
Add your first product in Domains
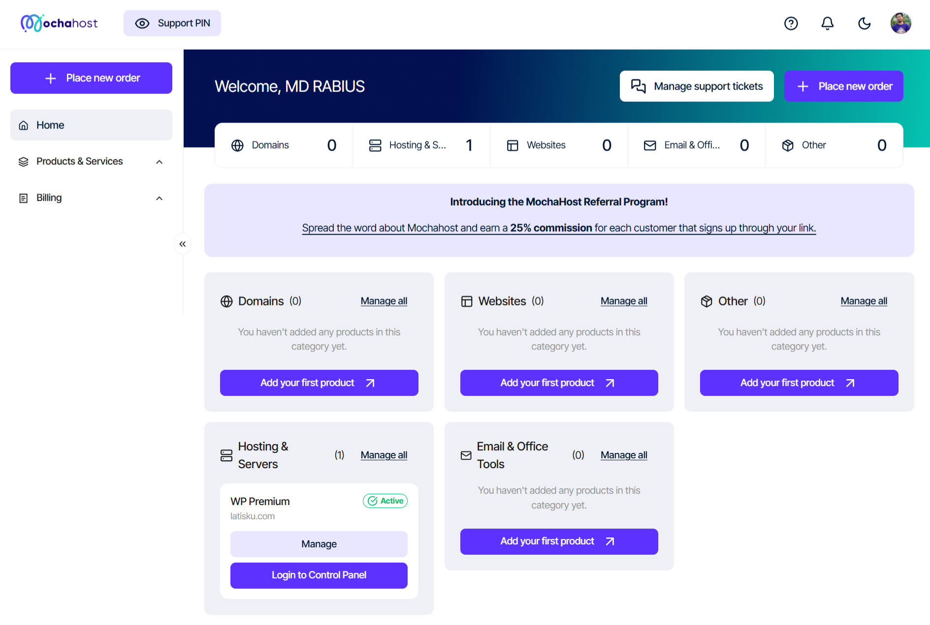(x=319, y=383)
